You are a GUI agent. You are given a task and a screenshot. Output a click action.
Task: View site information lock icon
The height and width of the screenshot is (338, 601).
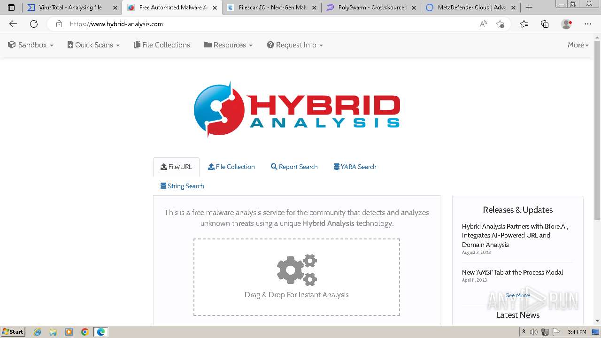pyautogui.click(x=59, y=24)
